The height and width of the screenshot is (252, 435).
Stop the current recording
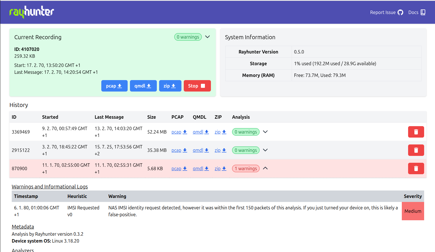point(197,86)
